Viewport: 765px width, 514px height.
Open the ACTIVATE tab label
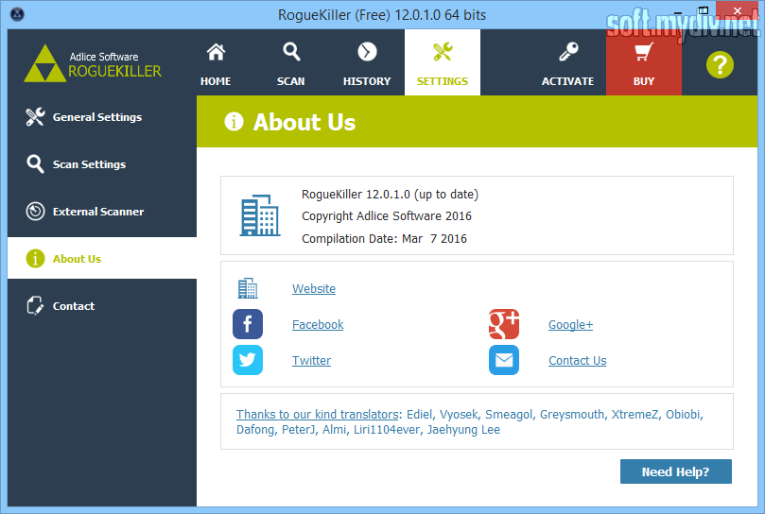[568, 81]
